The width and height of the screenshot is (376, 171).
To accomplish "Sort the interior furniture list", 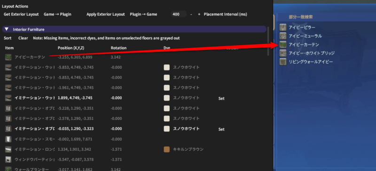I will [x=8, y=38].
